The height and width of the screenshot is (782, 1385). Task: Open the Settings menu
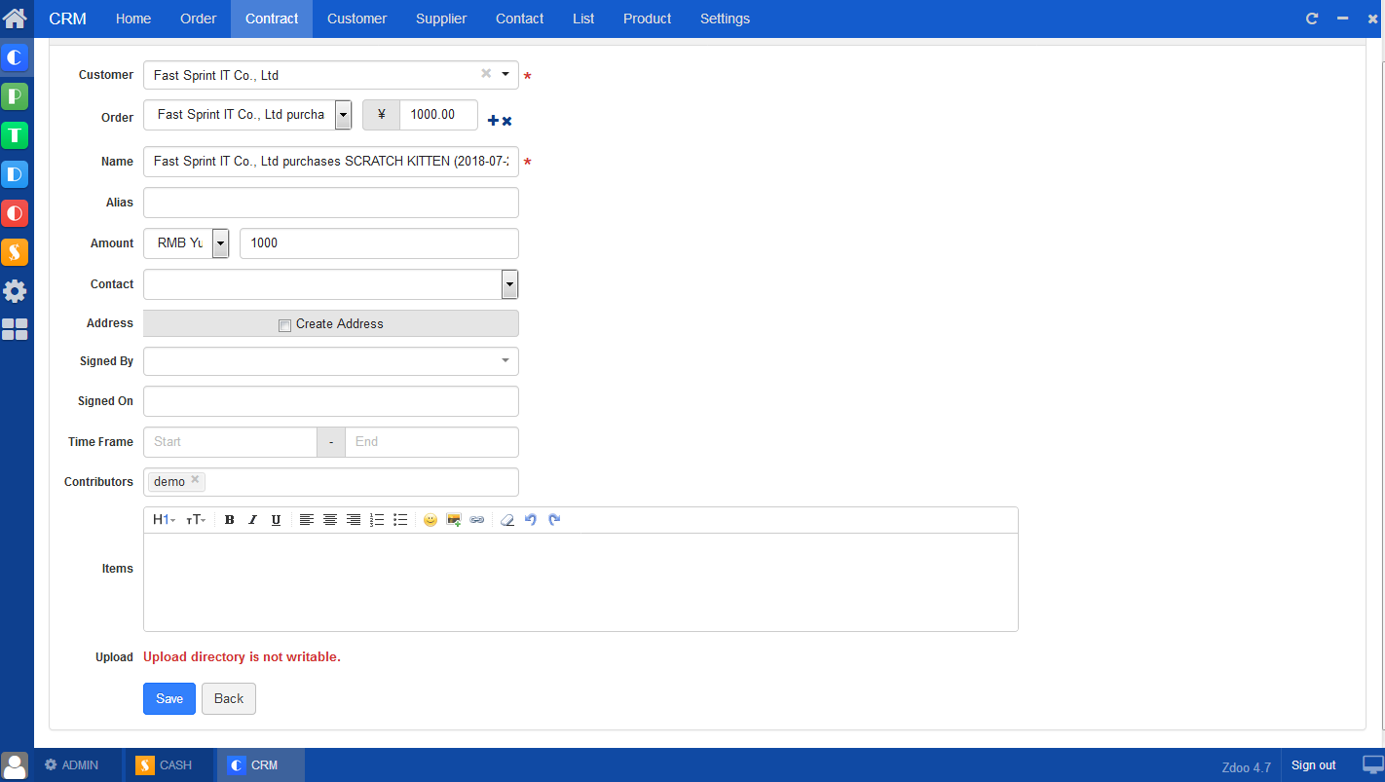click(726, 19)
